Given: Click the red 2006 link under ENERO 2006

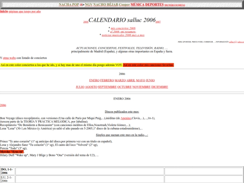Looking at the screenshot, I should click(3, 105).
